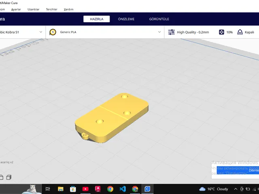The width and height of the screenshot is (259, 194).
Task: Click the support structure icon
Action: 240,32
